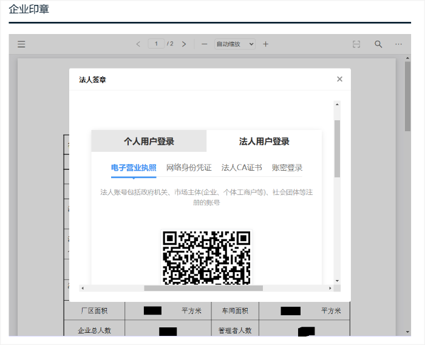Image resolution: width=425 pixels, height=345 pixels.
Task: Click the page number input field
Action: [x=156, y=44]
